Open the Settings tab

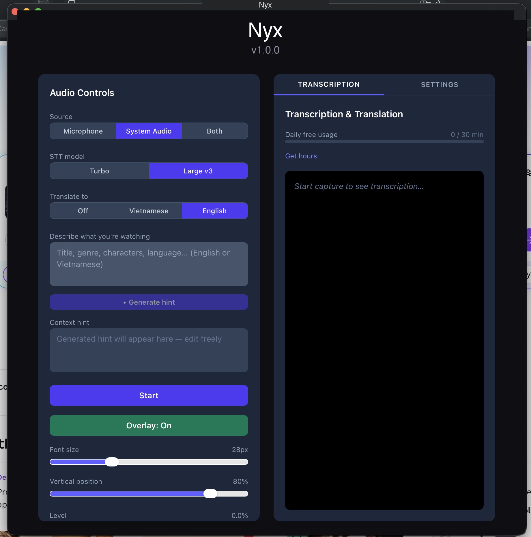[439, 84]
